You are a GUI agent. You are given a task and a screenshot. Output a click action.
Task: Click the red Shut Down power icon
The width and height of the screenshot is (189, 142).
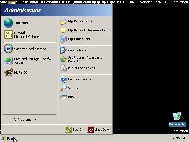[91, 130]
